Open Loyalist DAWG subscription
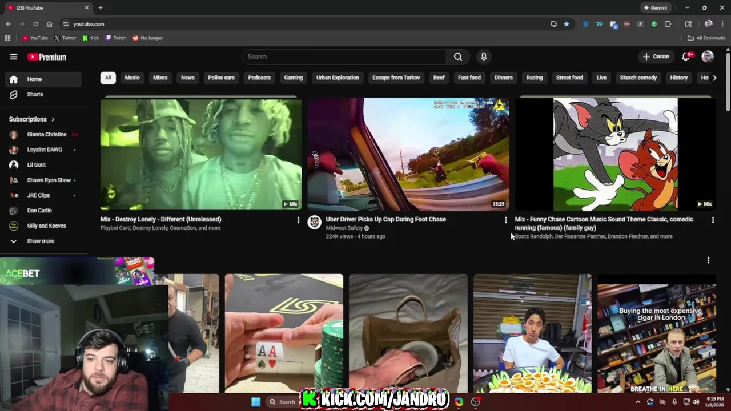The width and height of the screenshot is (731, 411). click(43, 150)
